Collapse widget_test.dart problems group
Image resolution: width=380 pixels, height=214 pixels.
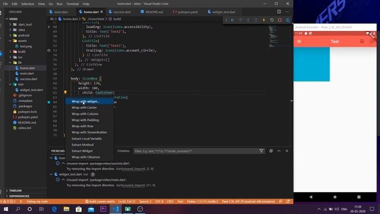(x=51, y=174)
